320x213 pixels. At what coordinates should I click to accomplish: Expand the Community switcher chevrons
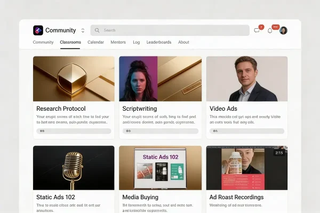click(83, 30)
